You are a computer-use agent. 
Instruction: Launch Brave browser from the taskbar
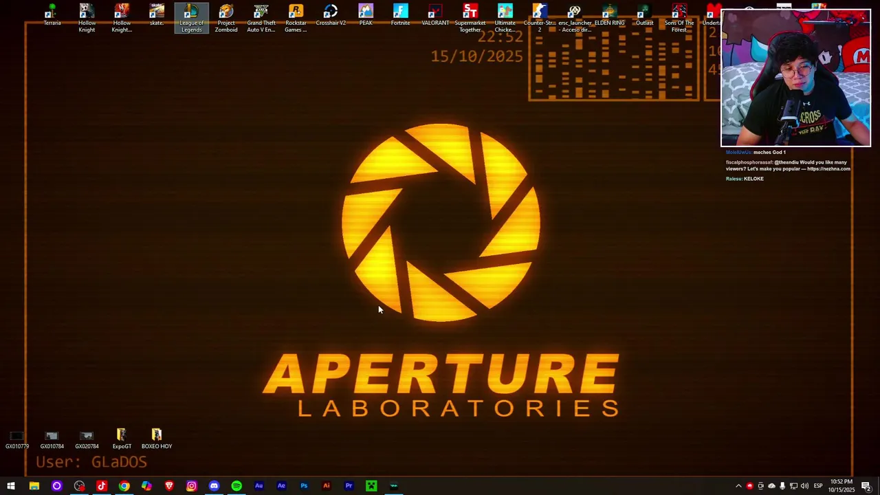pyautogui.click(x=169, y=486)
